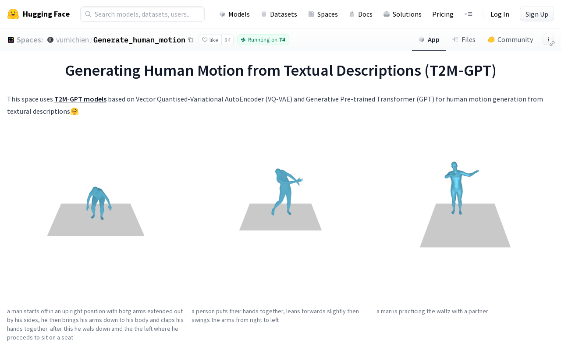This screenshot has height=350, width=561.
Task: Click the link icon beside options menu
Action: [552, 44]
